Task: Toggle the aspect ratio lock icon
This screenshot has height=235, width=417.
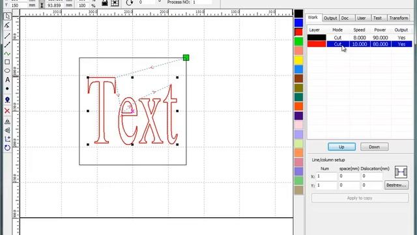Action: pyautogui.click(x=105, y=3)
